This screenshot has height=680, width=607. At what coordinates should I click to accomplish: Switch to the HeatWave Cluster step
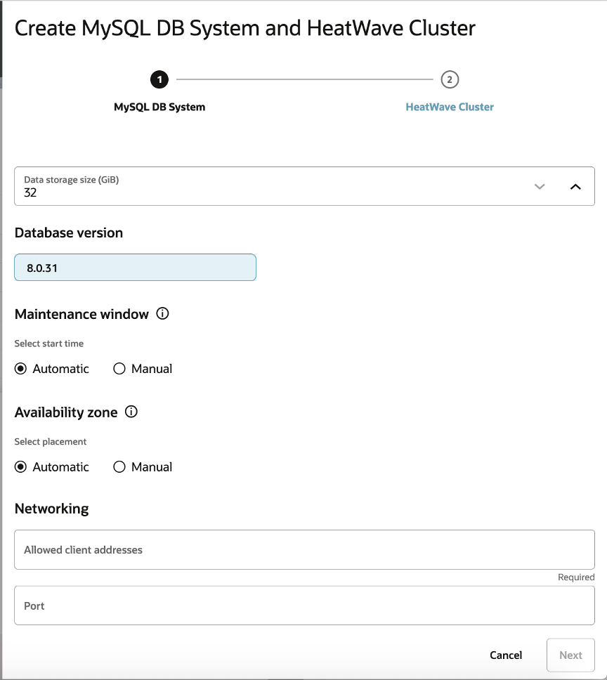(x=450, y=107)
